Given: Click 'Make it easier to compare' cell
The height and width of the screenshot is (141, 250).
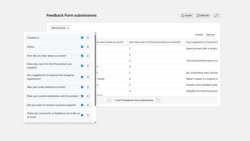Looking at the screenshot, I should point(202,79).
